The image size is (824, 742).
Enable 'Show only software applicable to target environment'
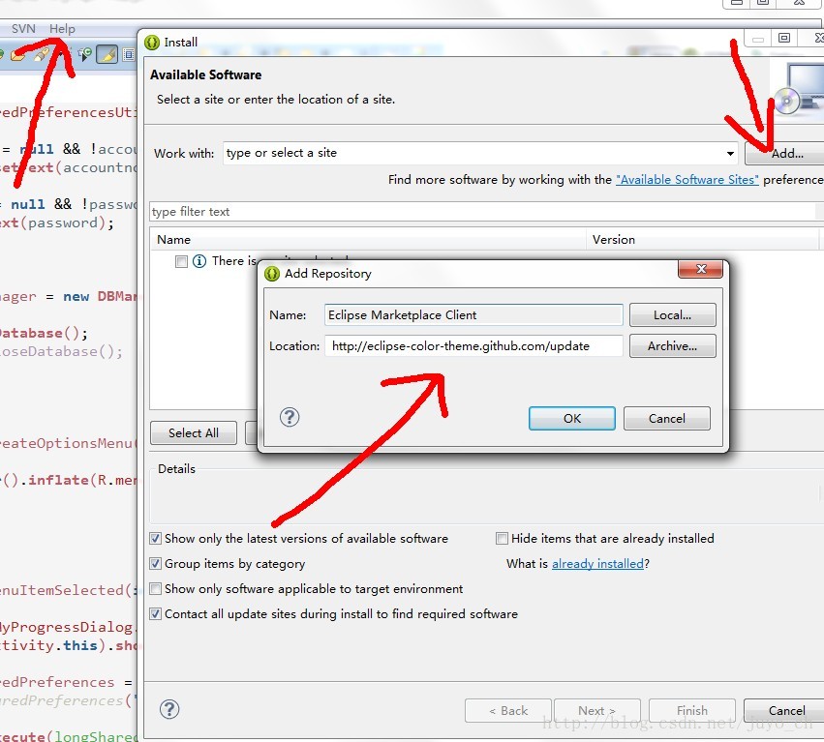point(155,588)
